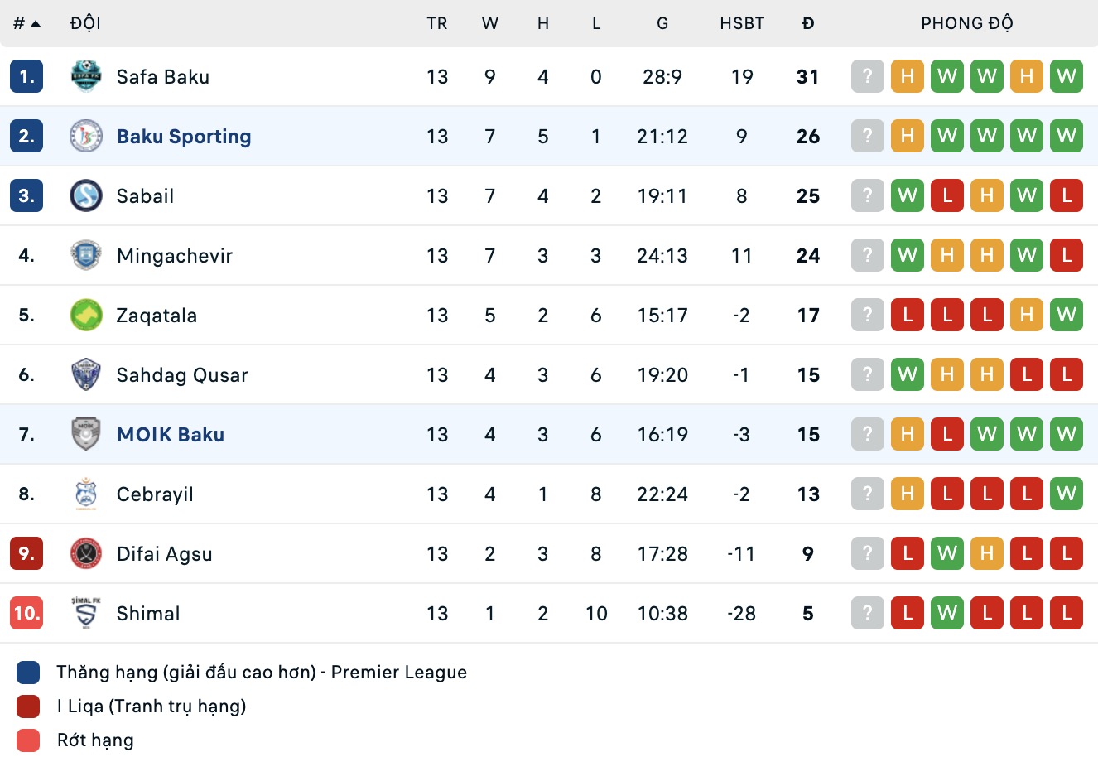Click the dark red I Liqa playoff swatch

click(28, 707)
